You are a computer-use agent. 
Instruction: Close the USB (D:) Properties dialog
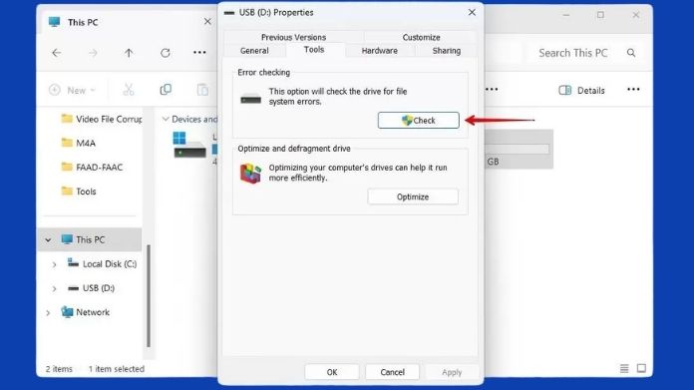(x=472, y=12)
